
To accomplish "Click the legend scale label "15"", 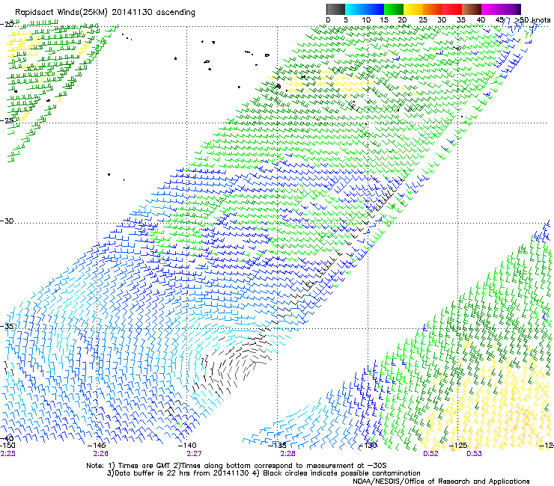I will 384,20.
